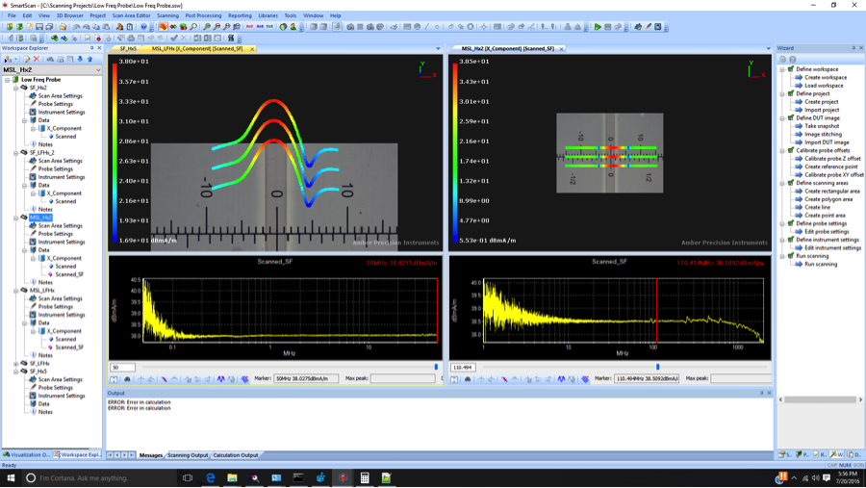Click the red highlighted scan tool toolbar icon
Image resolution: width=866 pixels, height=488 pixels.
[163, 27]
